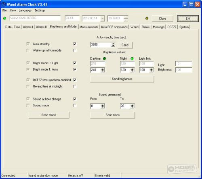Increase Light limit spinner value
Image resolution: width=202 pixels, height=179 pixels.
[x=151, y=69]
